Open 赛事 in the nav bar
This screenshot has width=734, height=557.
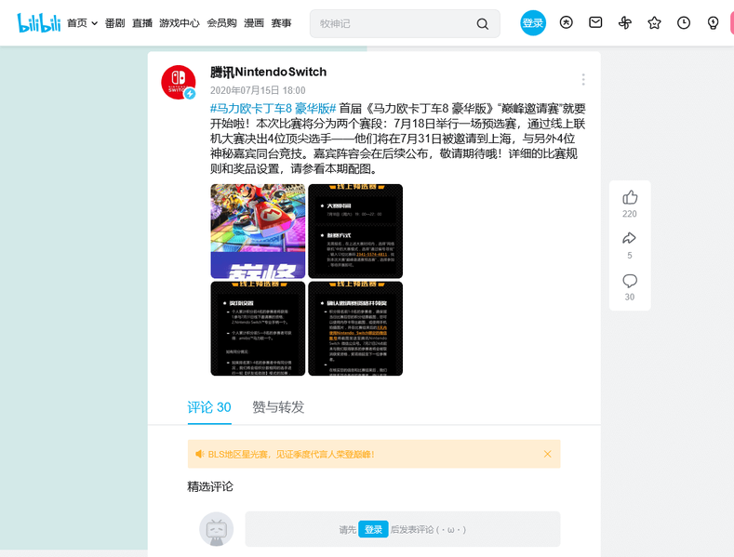coord(281,23)
